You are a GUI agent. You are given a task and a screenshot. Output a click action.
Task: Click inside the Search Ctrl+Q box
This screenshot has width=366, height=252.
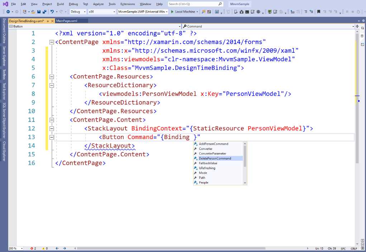(x=194, y=4)
